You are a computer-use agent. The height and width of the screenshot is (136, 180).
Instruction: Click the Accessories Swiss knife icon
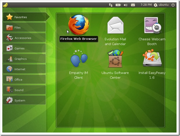(9, 38)
